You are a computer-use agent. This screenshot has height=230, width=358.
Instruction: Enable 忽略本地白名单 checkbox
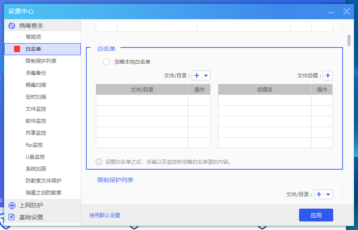(106, 62)
